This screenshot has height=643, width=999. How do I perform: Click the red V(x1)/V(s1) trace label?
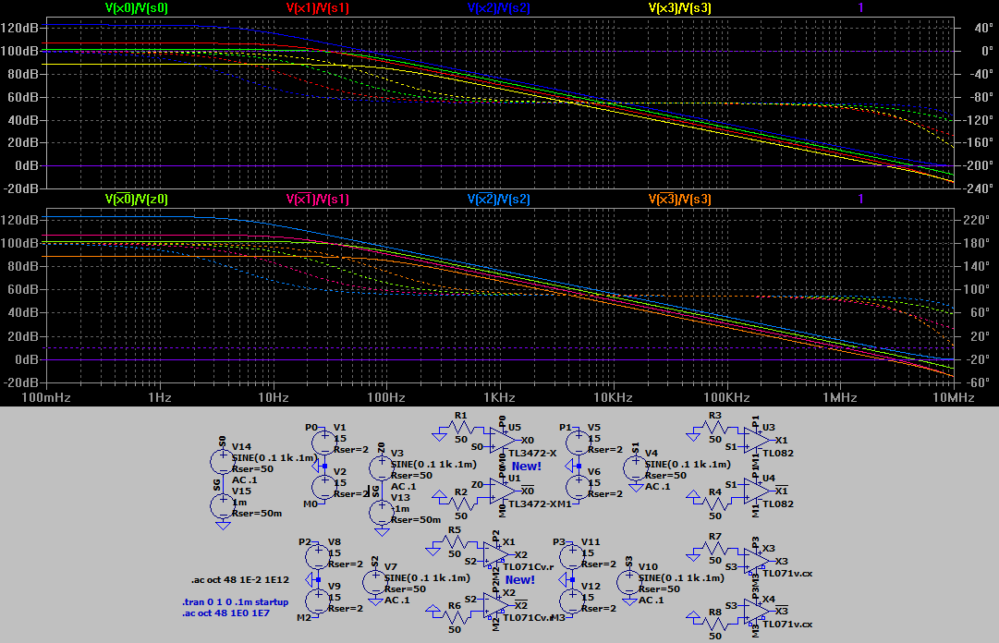(318, 7)
